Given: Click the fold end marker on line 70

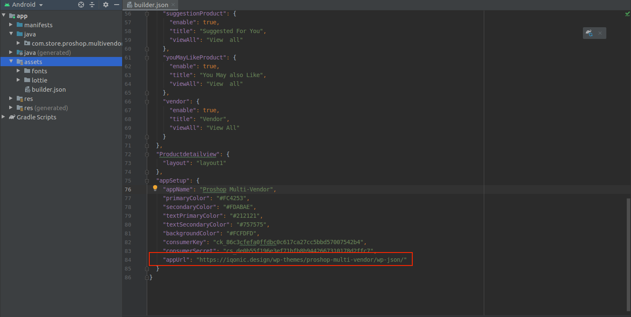Looking at the screenshot, I should (147, 137).
